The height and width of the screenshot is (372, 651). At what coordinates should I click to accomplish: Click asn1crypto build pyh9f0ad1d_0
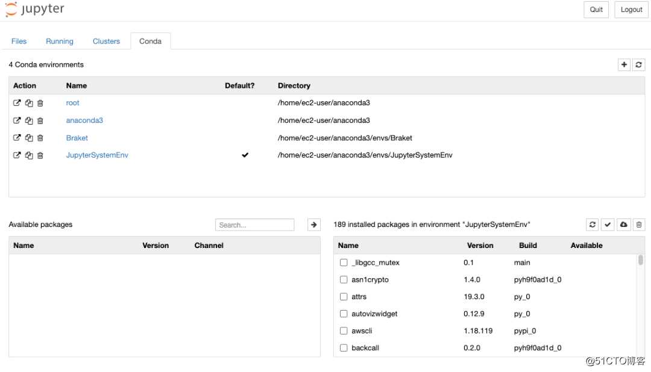click(538, 279)
